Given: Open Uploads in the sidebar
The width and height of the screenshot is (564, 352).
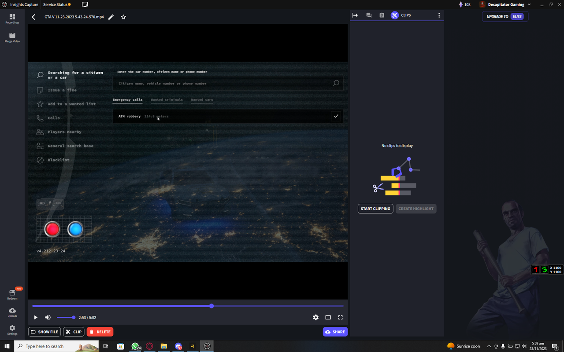Looking at the screenshot, I should point(12,312).
